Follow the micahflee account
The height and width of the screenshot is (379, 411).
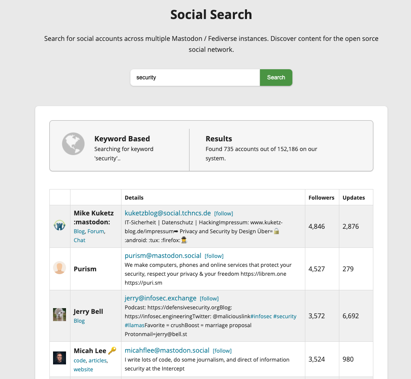222,351
